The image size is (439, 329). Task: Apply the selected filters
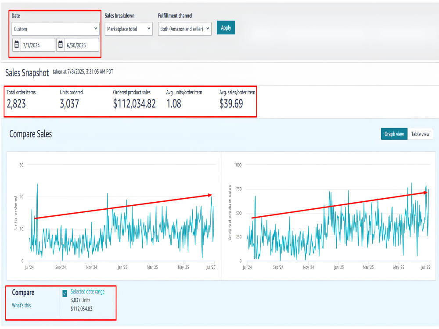pyautogui.click(x=226, y=28)
